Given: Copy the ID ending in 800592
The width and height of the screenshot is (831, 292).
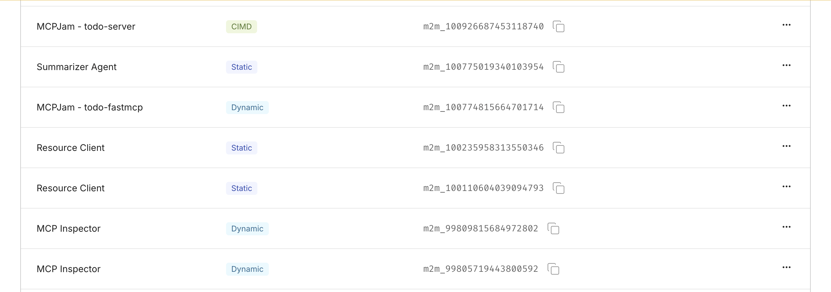Looking at the screenshot, I should pos(553,269).
